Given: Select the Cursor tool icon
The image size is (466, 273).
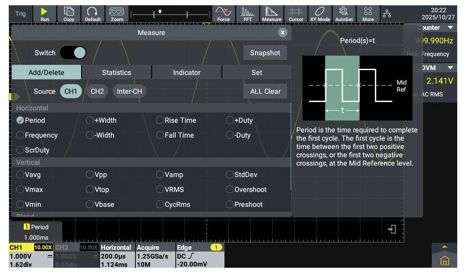Looking at the screenshot, I should pos(296,14).
